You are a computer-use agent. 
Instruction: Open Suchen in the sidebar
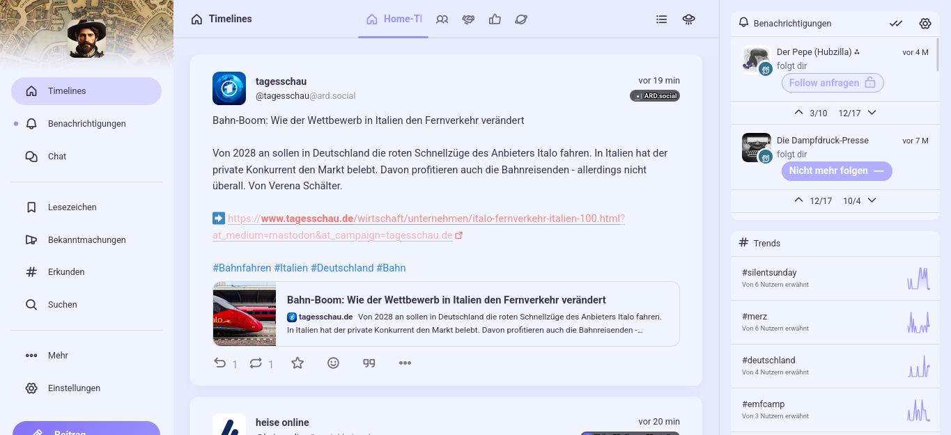(x=86, y=305)
